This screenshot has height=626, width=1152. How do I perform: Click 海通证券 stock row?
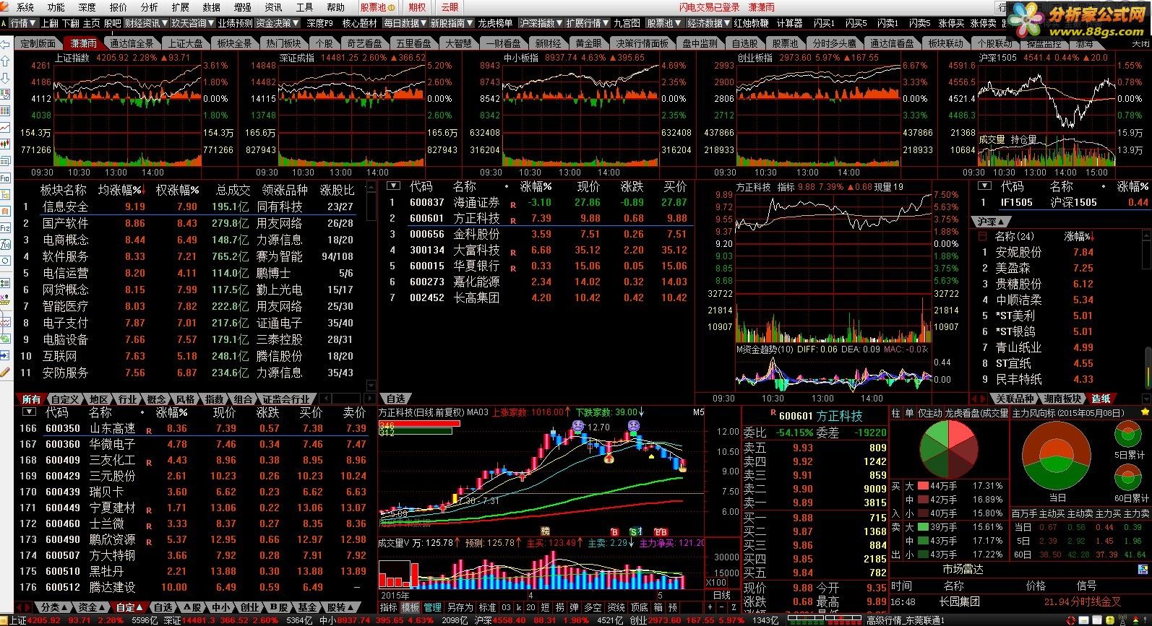538,203
